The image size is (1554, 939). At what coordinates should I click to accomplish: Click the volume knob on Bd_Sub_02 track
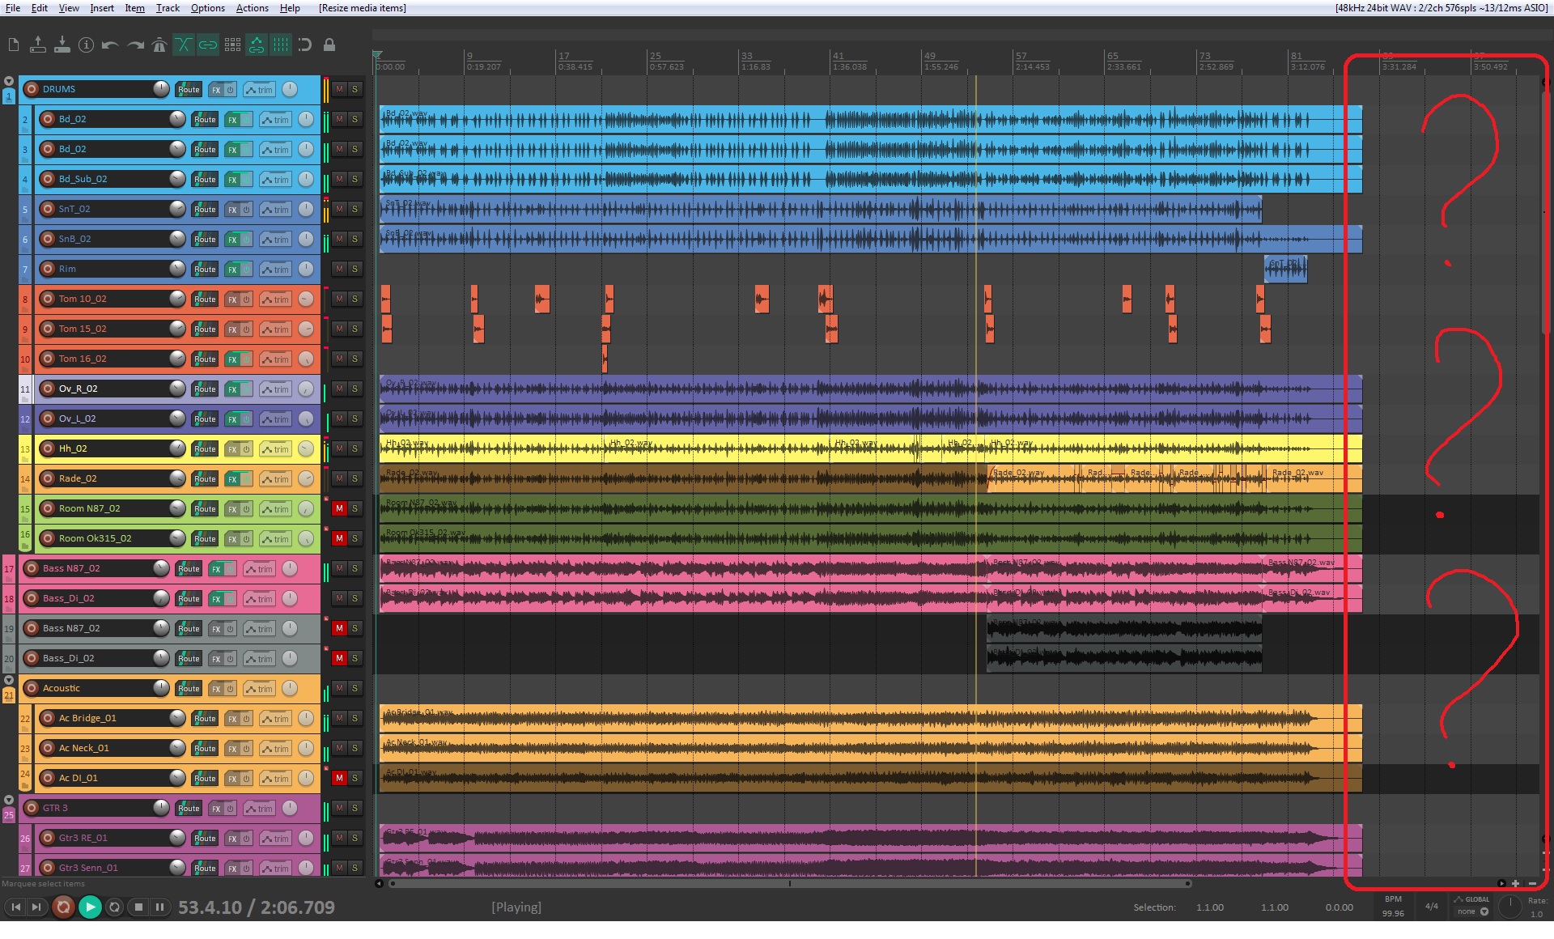(x=177, y=179)
